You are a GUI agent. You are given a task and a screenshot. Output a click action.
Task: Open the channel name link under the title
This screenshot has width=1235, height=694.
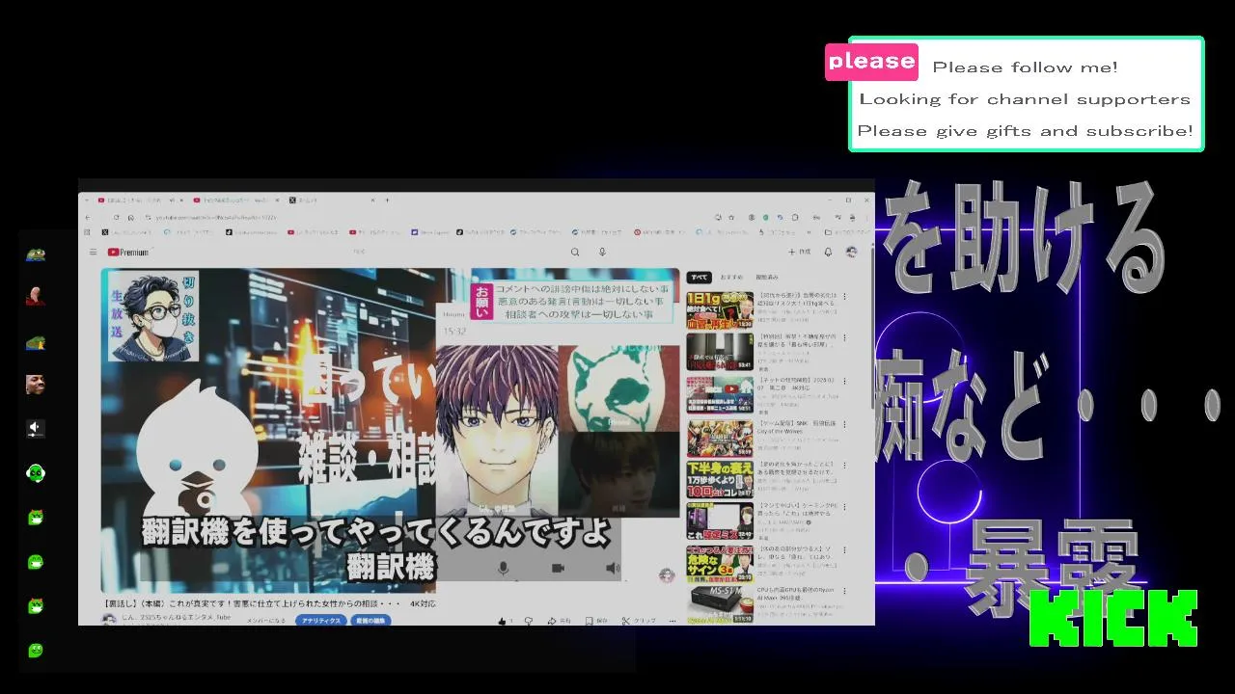point(175,617)
